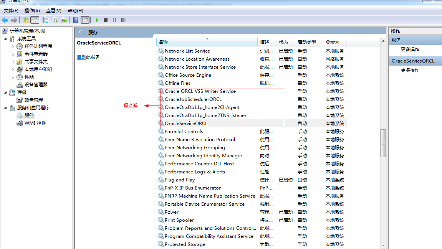Toggle the Show/Hide Action Pane button

coord(85,20)
